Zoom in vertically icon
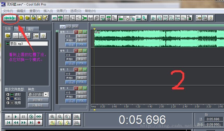Screen dimensions: 224x131 (x=77, y=117)
